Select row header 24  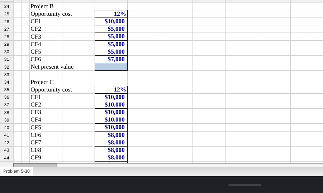point(6,6)
